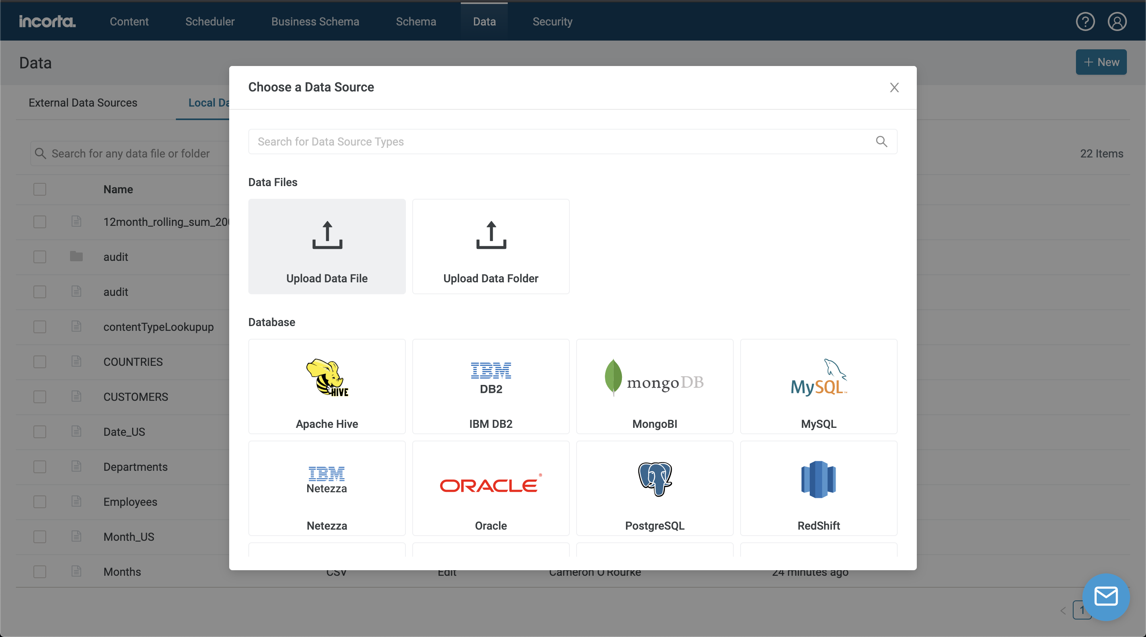
Task: Choose the IBM Netezza connector
Action: [x=327, y=487]
